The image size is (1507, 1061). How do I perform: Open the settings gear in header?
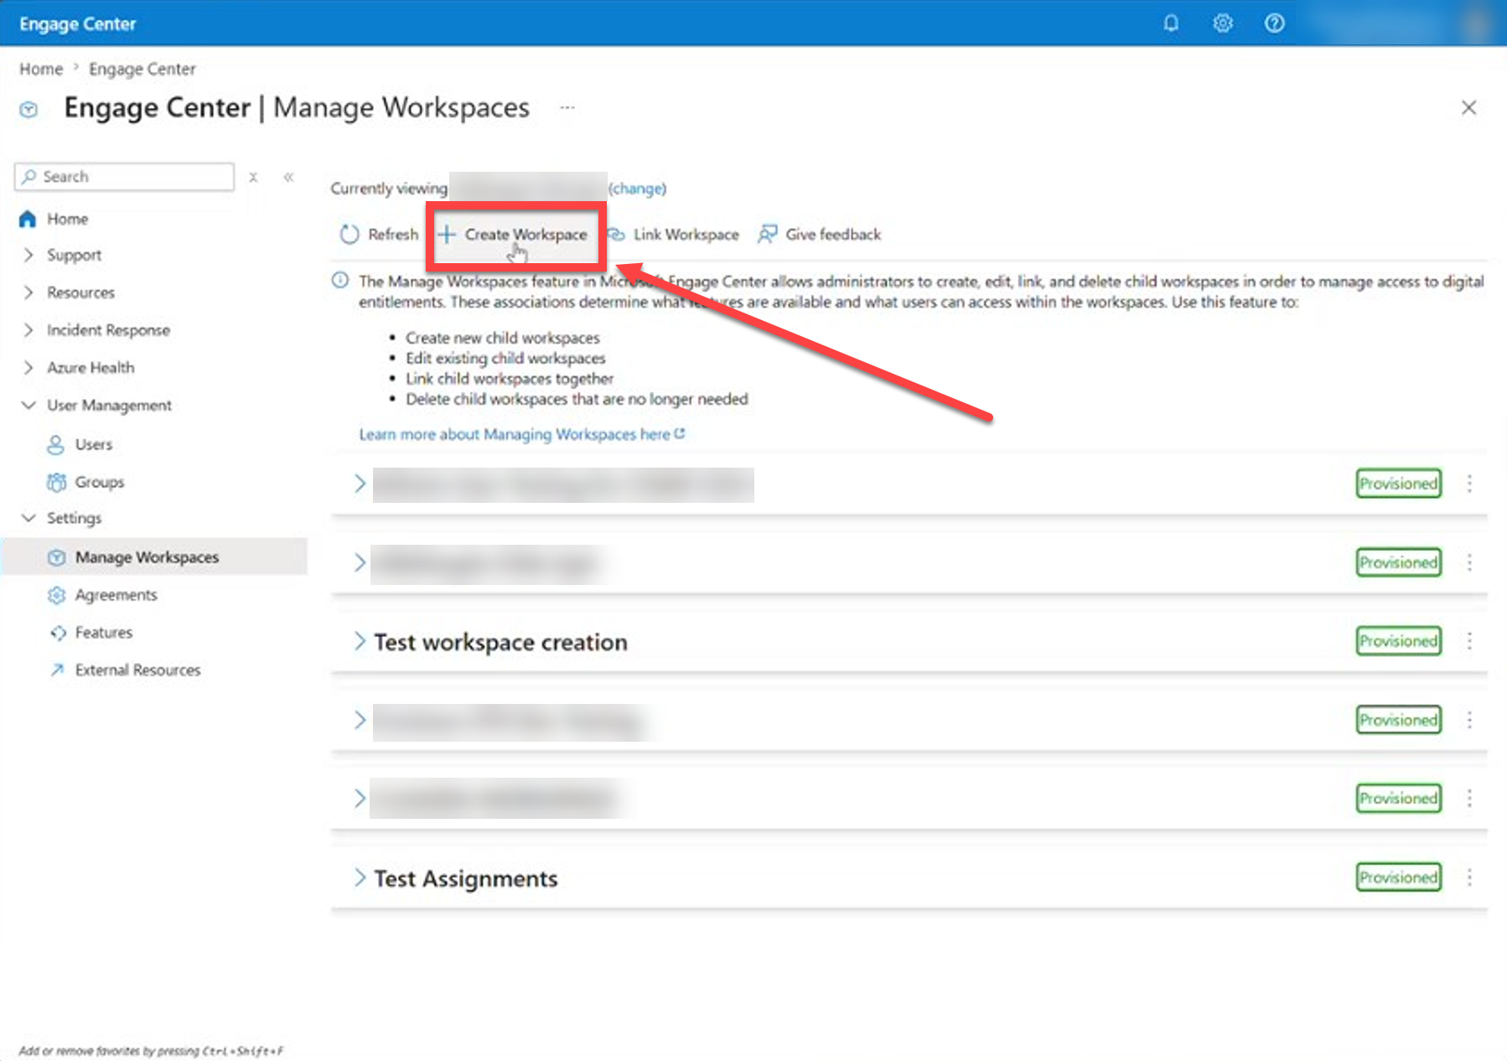point(1223,23)
